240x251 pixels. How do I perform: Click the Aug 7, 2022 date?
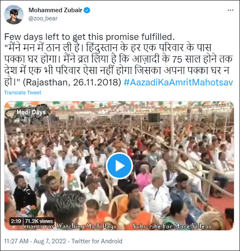[x=50, y=241]
